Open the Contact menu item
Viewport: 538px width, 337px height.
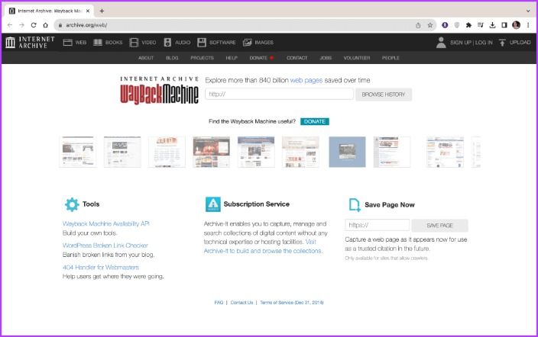click(x=297, y=58)
